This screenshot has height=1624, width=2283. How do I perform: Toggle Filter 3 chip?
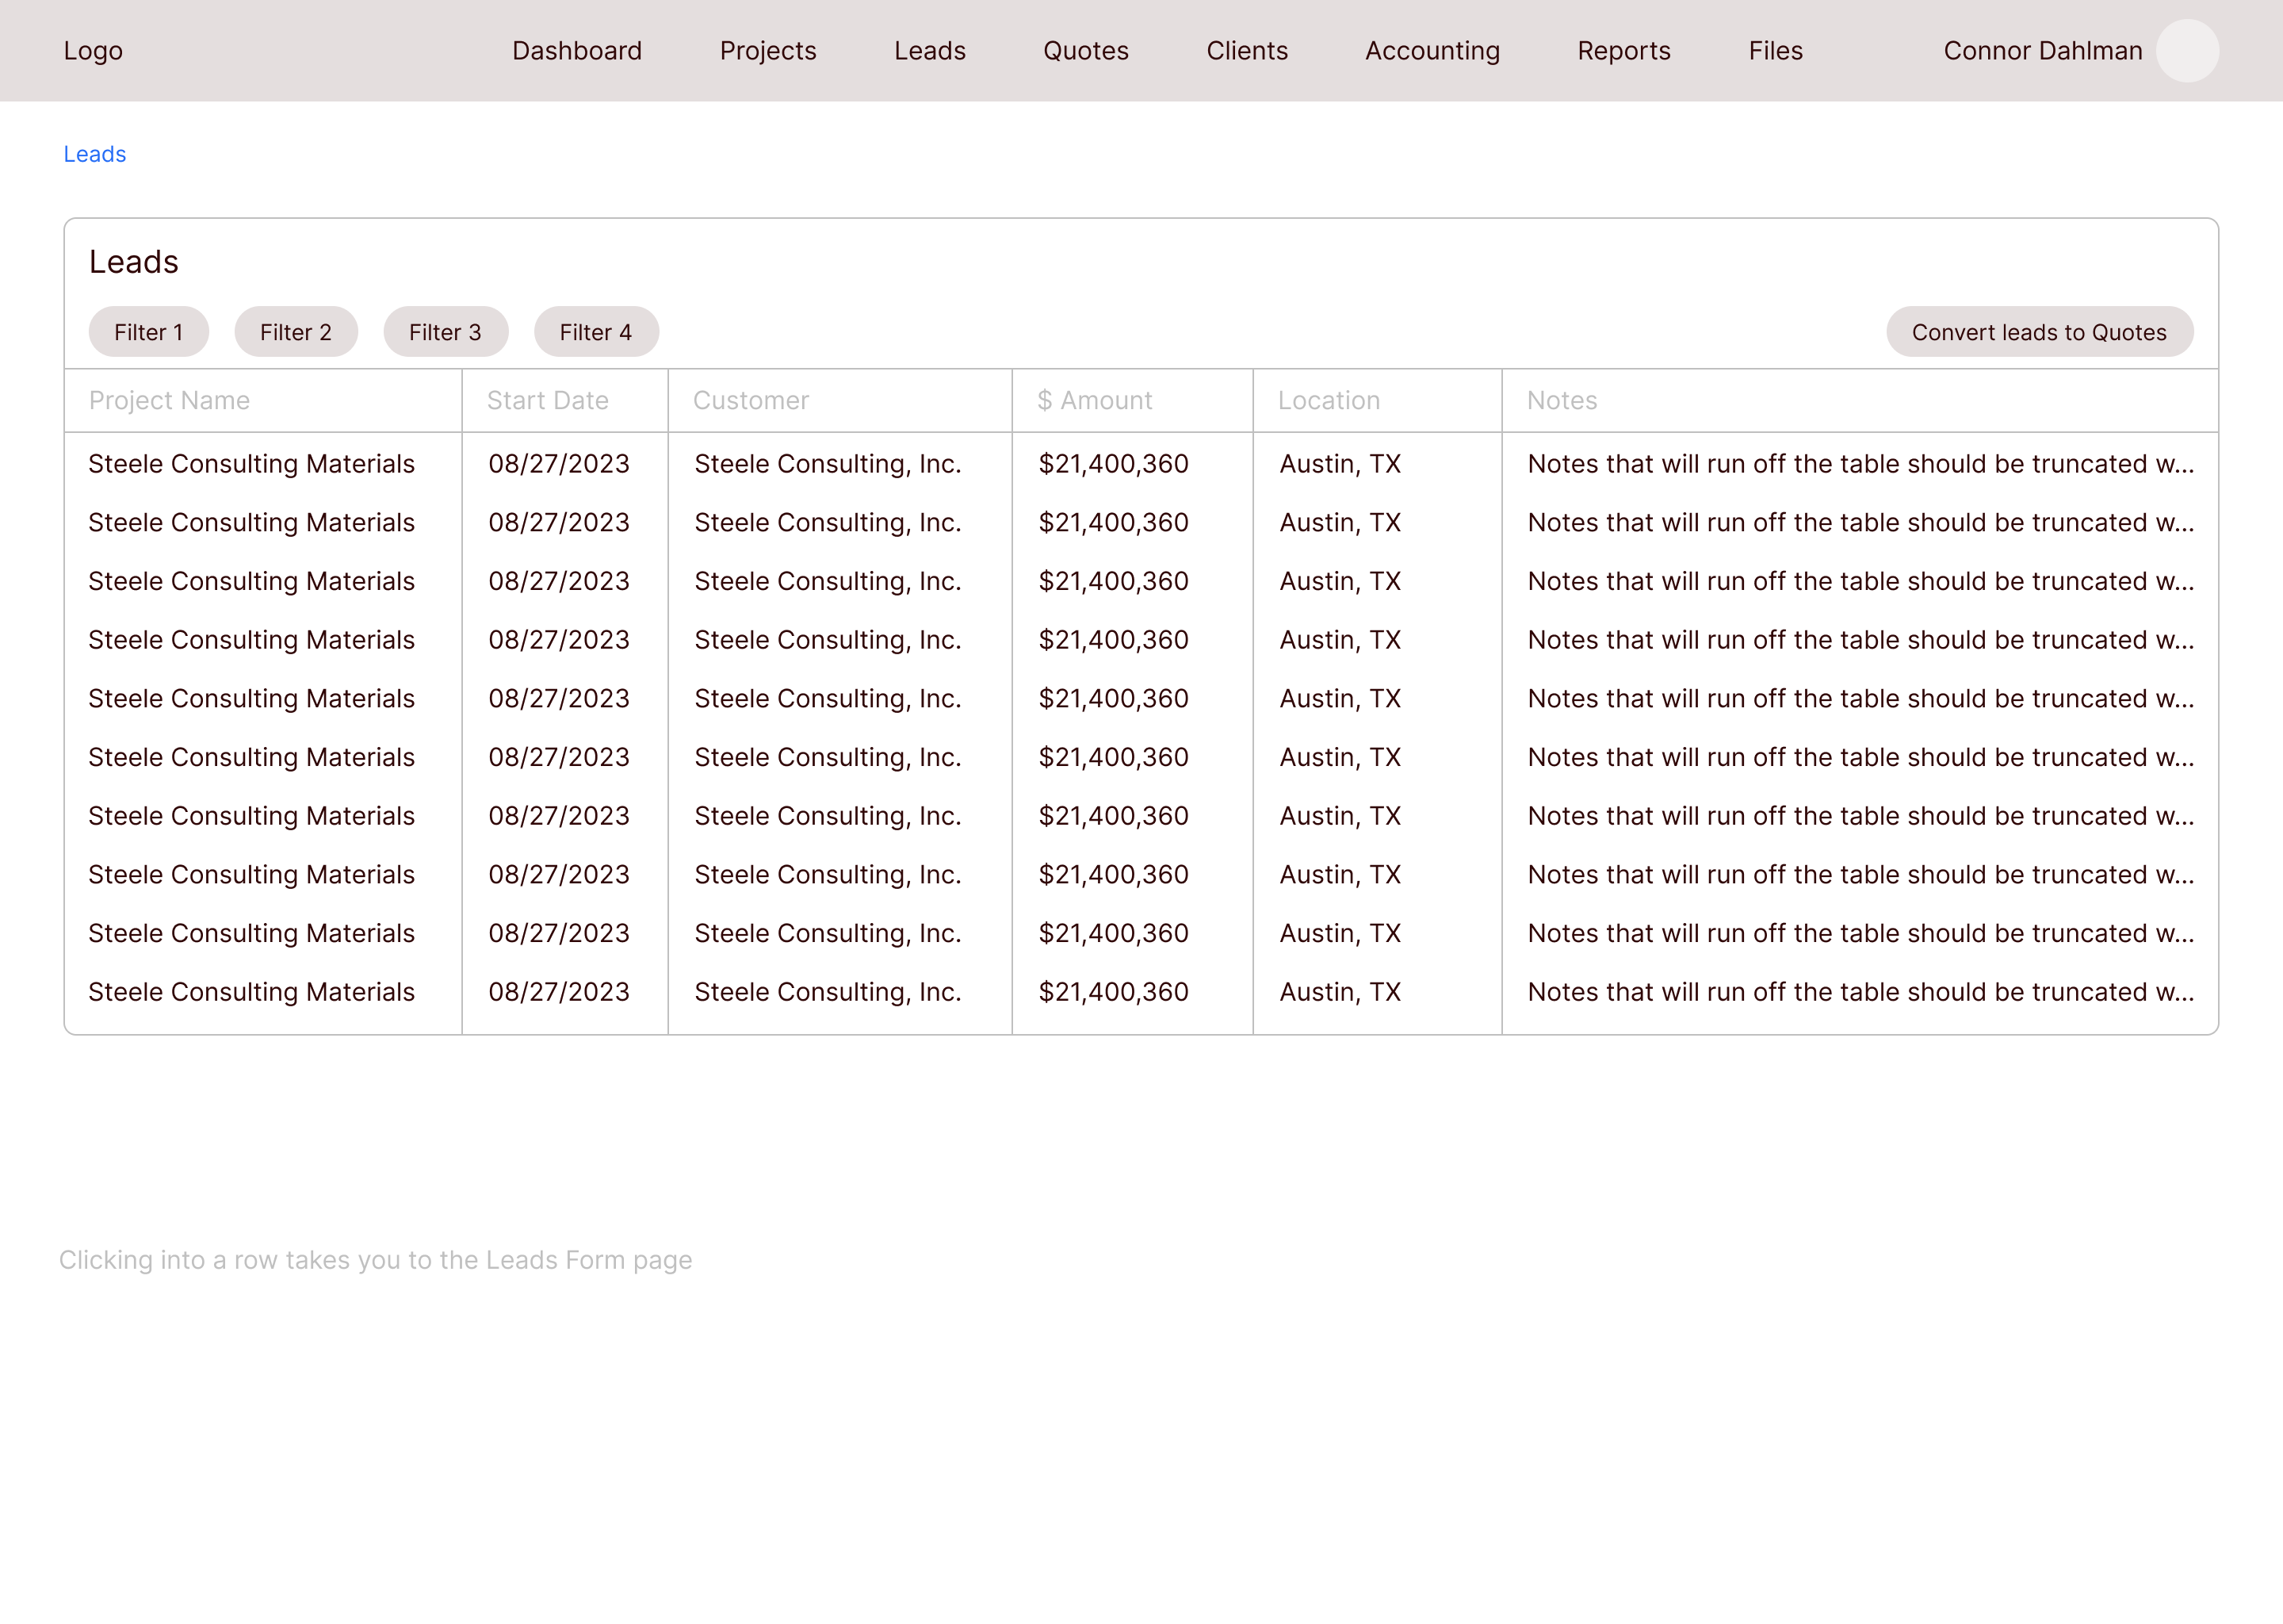click(x=446, y=332)
